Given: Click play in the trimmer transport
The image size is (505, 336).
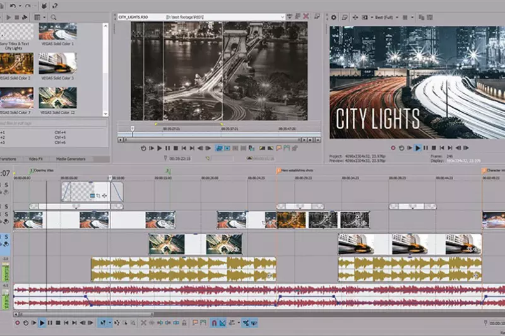Looking at the screenshot, I should pos(160,148).
